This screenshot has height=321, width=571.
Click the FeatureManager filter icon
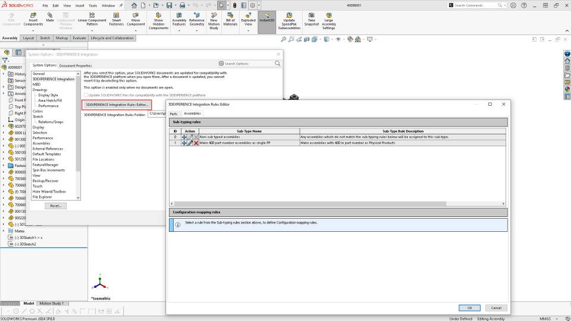point(5,61)
